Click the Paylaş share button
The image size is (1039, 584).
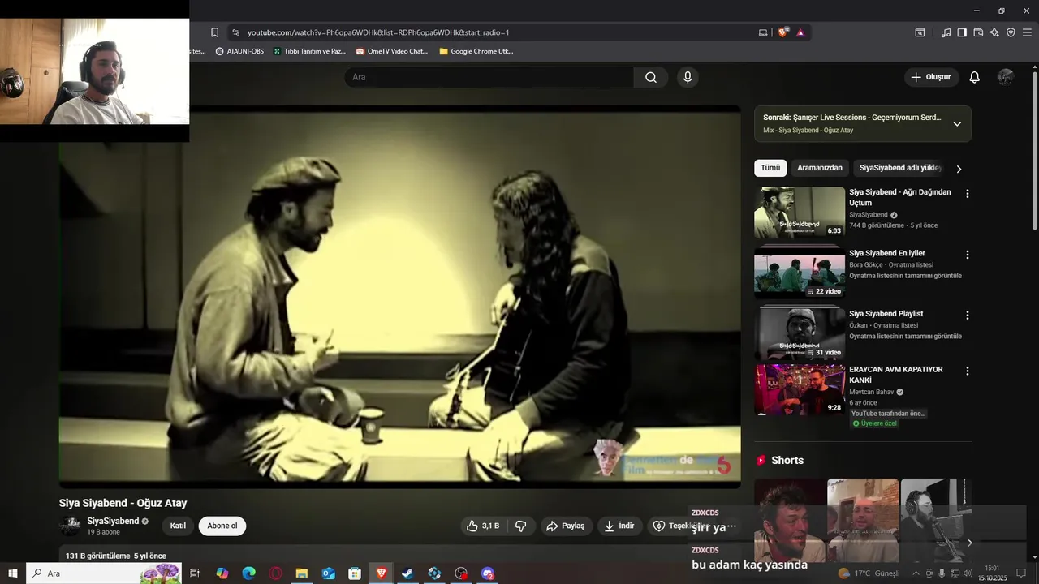pyautogui.click(x=566, y=526)
